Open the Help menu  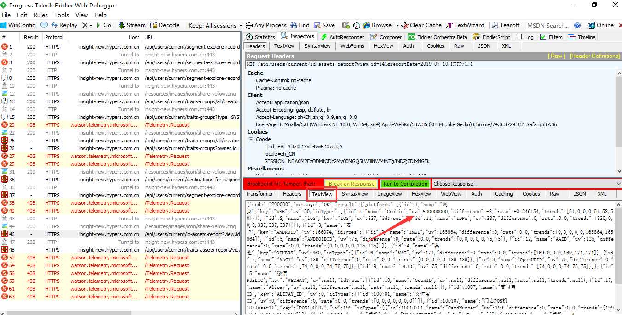pyautogui.click(x=100, y=15)
